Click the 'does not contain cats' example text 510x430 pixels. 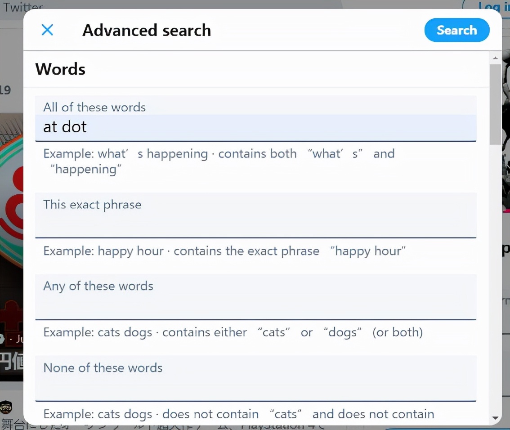(x=238, y=414)
